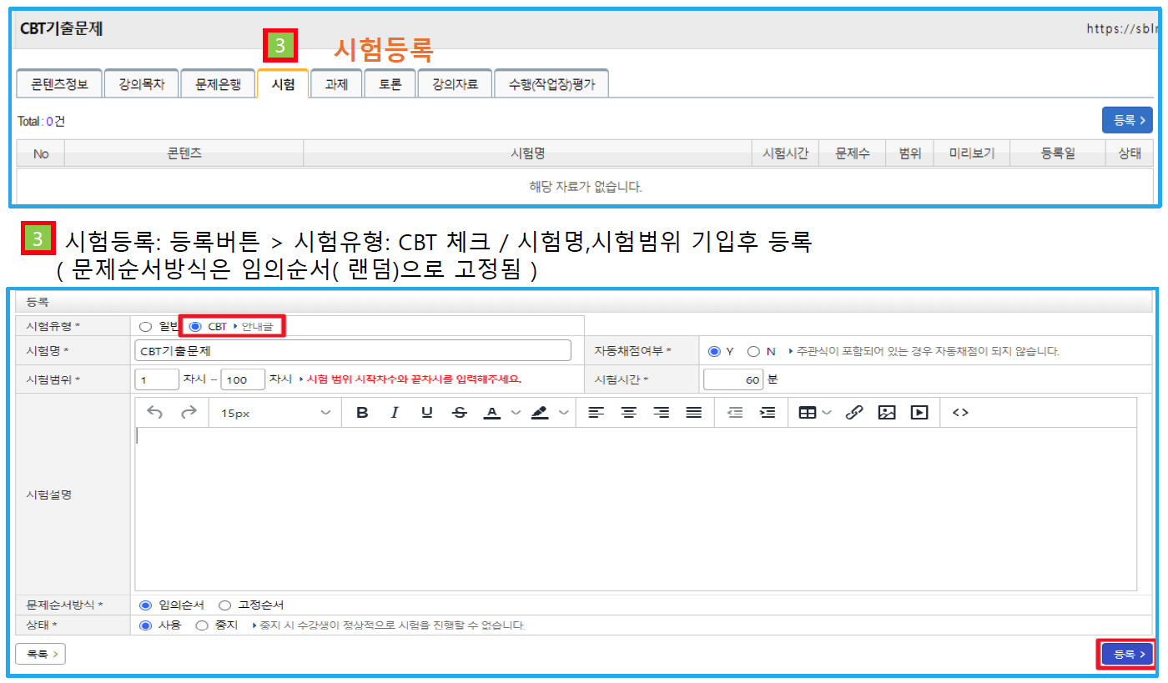Open the source code view icon
This screenshot has height=683, width=1168.
tap(960, 413)
